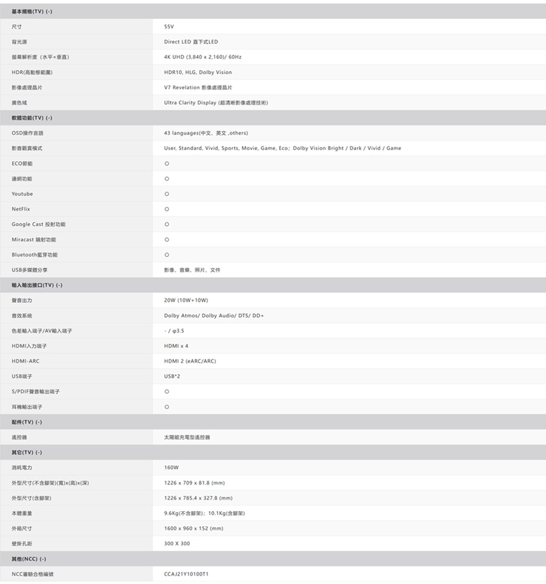546x584 pixels.
Task: Collapse the 配件(TV) section header
Action: [273, 422]
